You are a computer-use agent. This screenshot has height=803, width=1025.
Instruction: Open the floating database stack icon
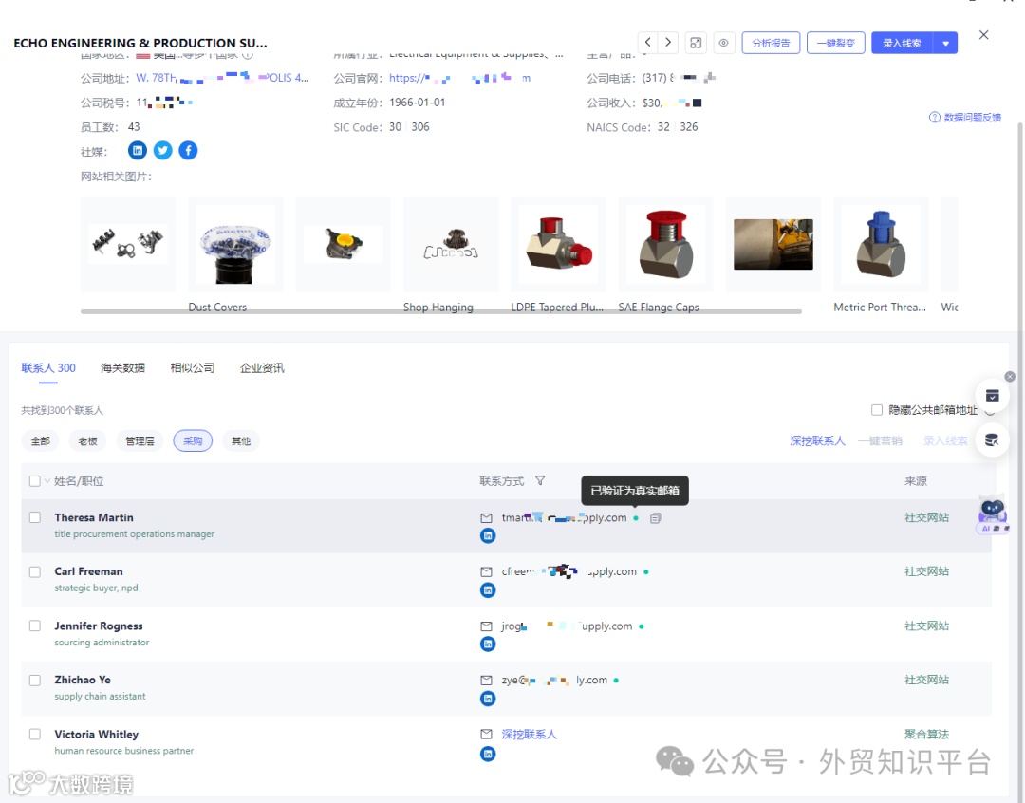pyautogui.click(x=993, y=440)
